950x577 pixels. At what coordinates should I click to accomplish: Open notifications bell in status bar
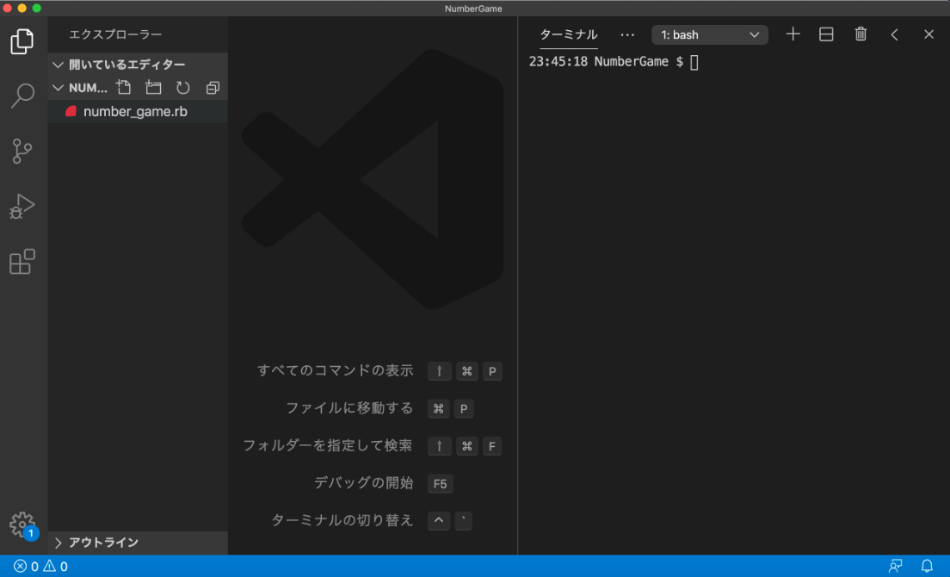coord(927,566)
